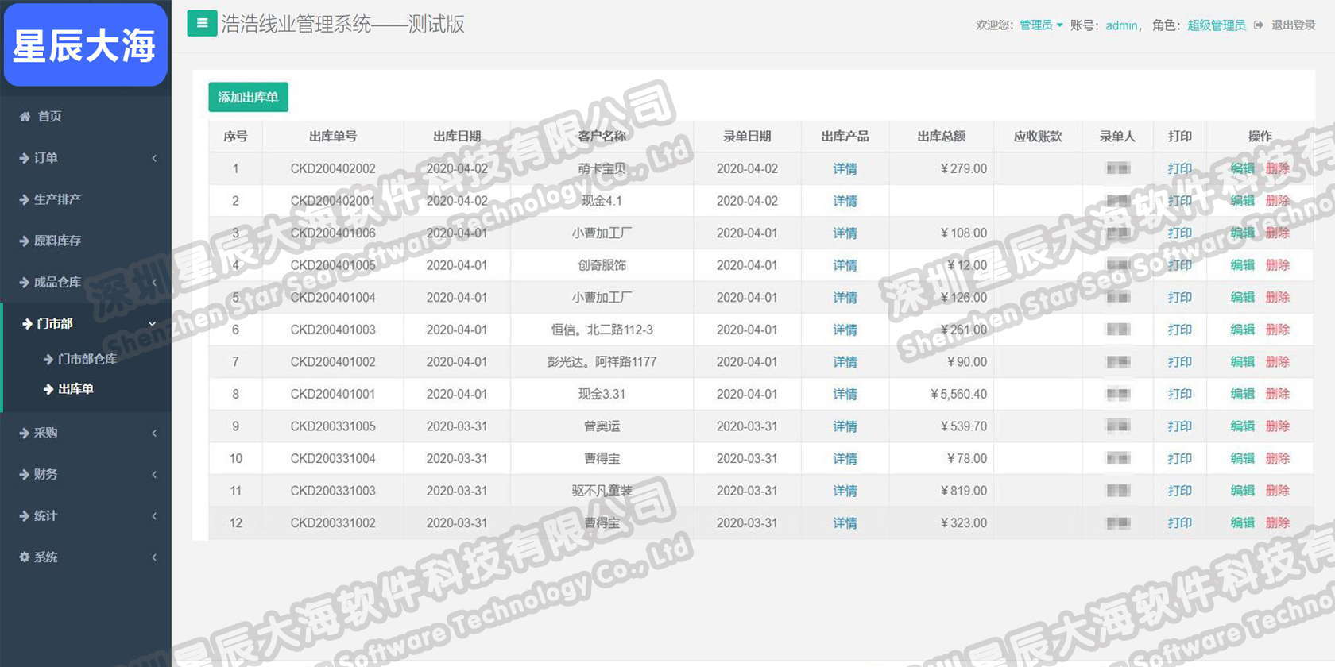Print order CKD200401006 via 打印
1335x667 pixels.
[1179, 233]
